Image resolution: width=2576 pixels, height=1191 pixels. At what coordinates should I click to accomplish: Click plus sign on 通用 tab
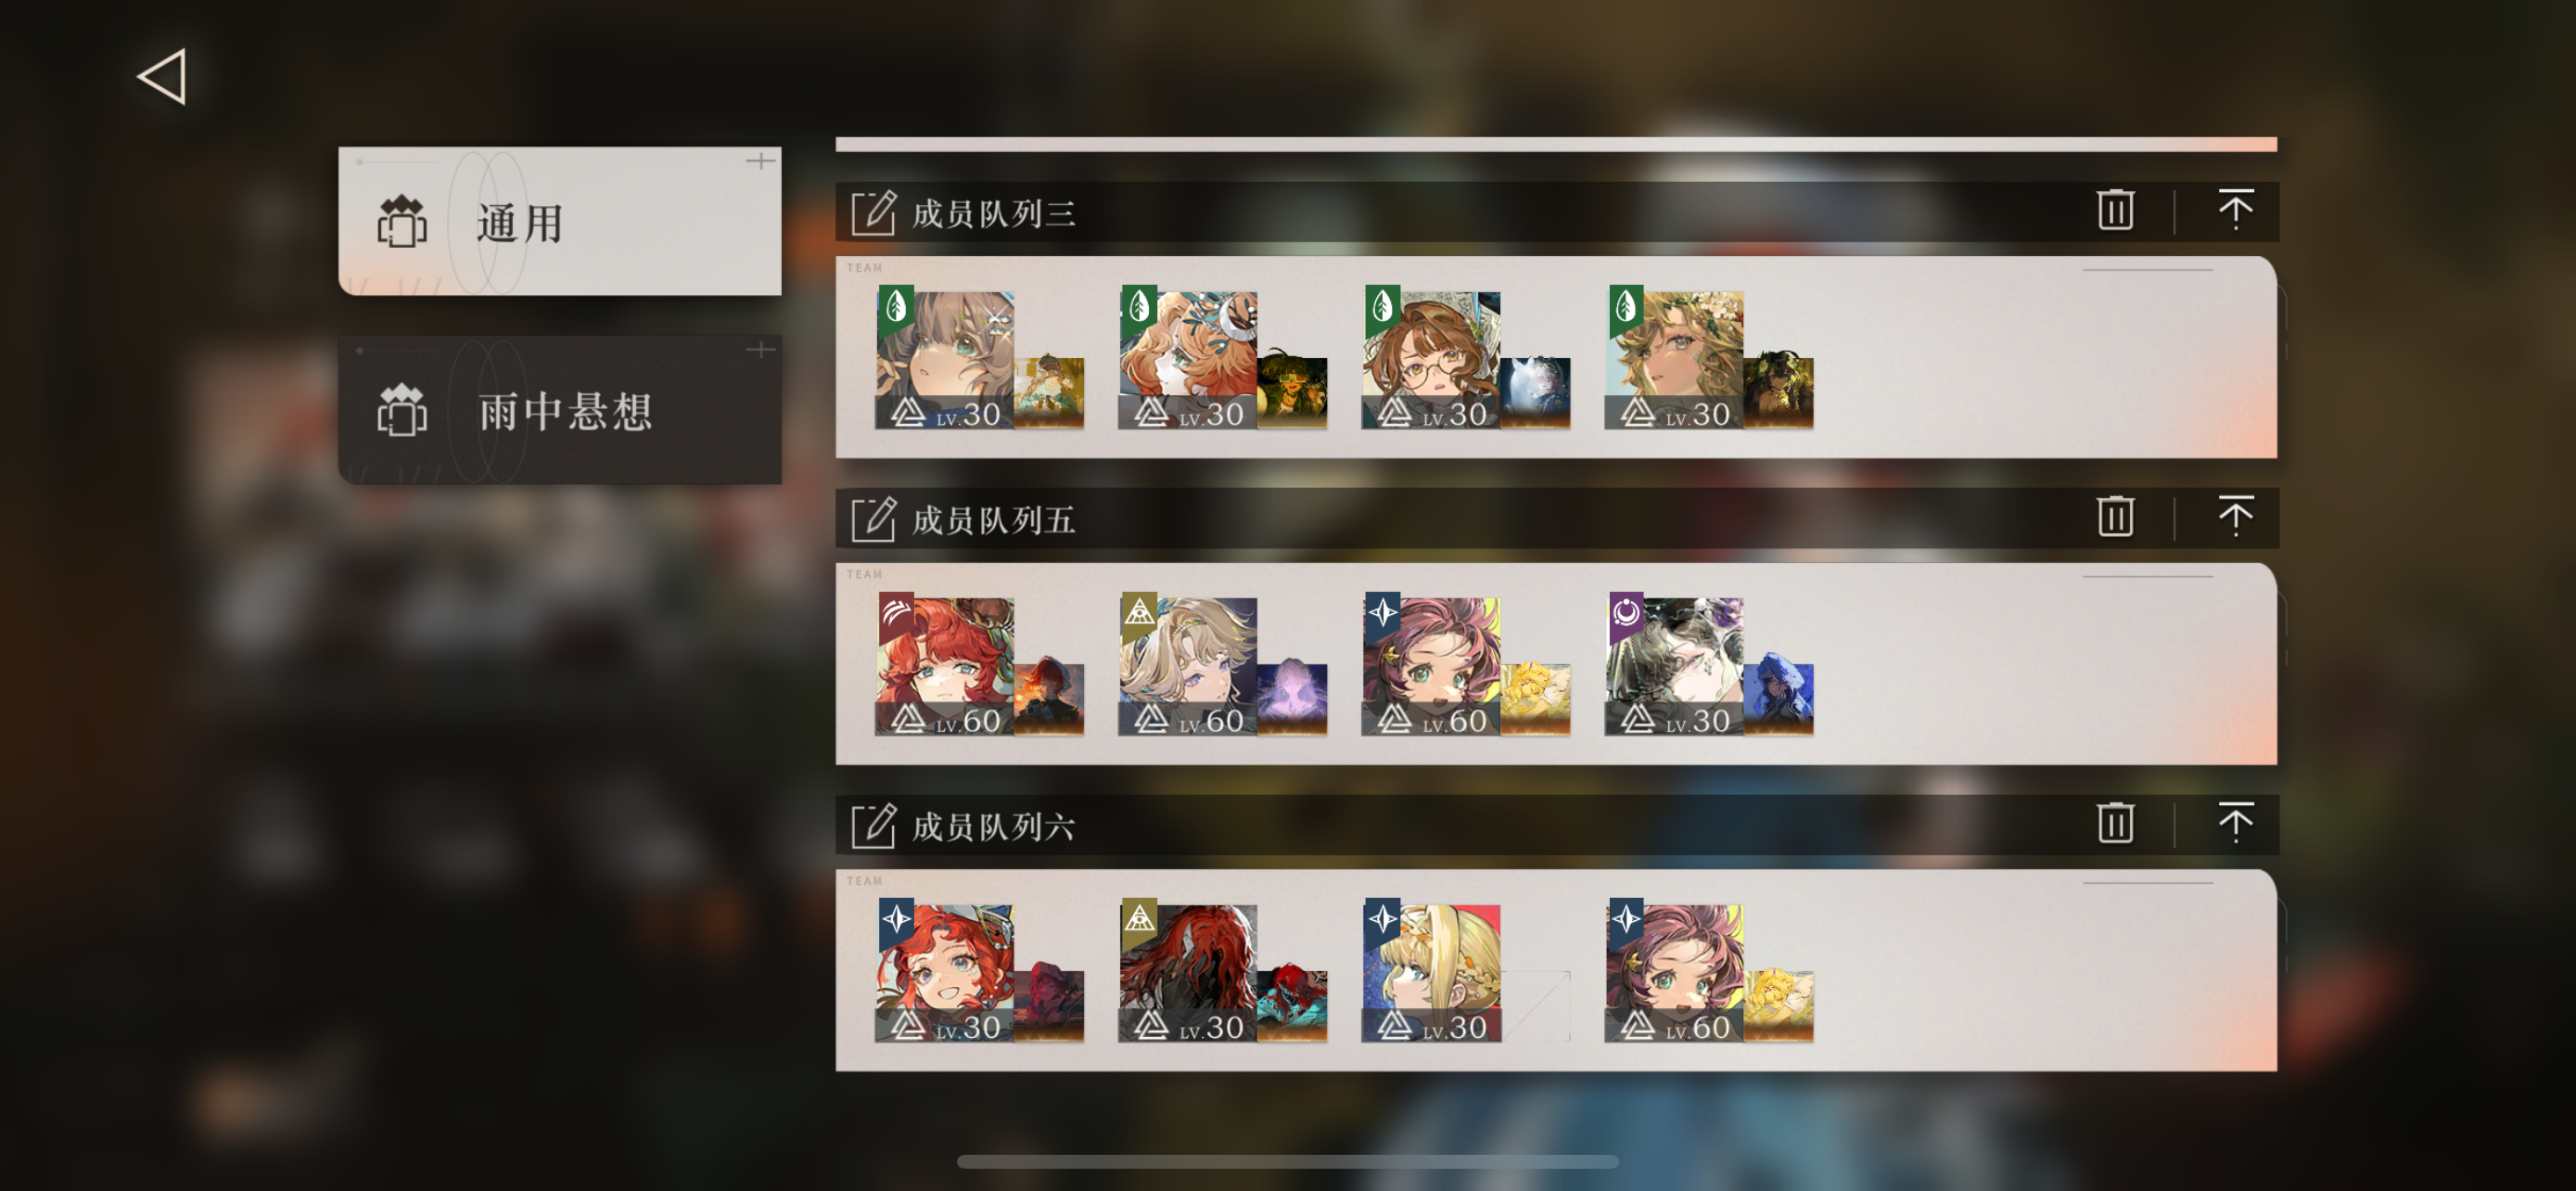click(760, 161)
